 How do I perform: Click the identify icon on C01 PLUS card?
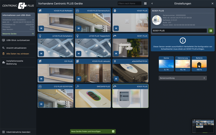(x=41, y=79)
